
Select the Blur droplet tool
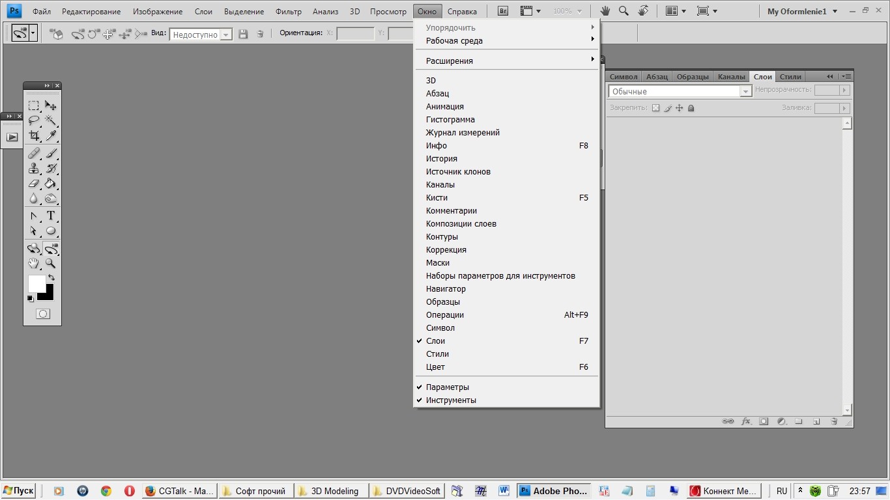click(34, 199)
